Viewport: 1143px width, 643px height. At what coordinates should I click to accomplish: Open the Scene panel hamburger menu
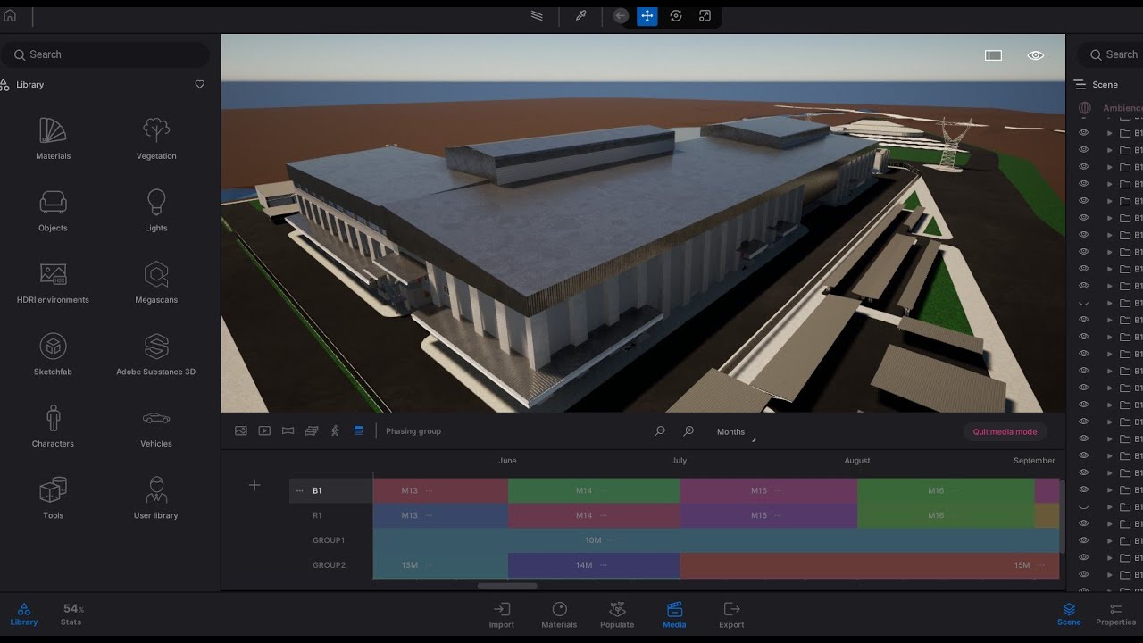click(x=1080, y=85)
